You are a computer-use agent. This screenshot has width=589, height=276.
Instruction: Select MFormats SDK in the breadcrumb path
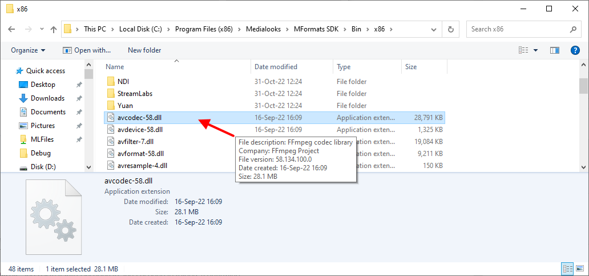317,29
